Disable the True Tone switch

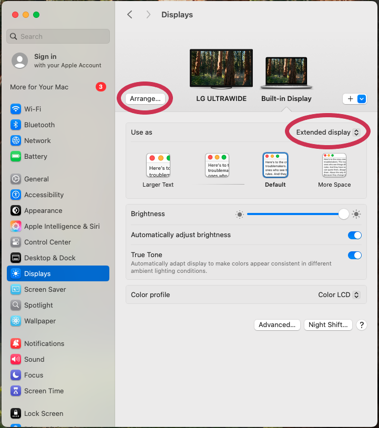355,255
